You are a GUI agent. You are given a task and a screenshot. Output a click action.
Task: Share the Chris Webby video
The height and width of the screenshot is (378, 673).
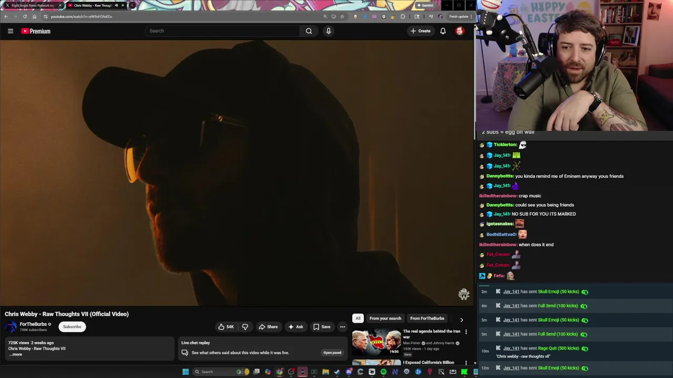click(x=268, y=327)
